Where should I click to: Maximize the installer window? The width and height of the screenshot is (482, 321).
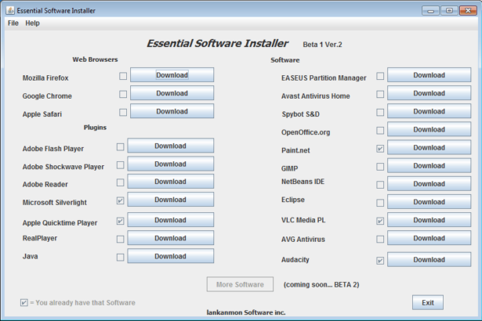pos(449,10)
